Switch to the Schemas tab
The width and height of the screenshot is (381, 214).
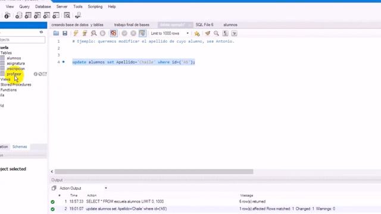(x=20, y=147)
